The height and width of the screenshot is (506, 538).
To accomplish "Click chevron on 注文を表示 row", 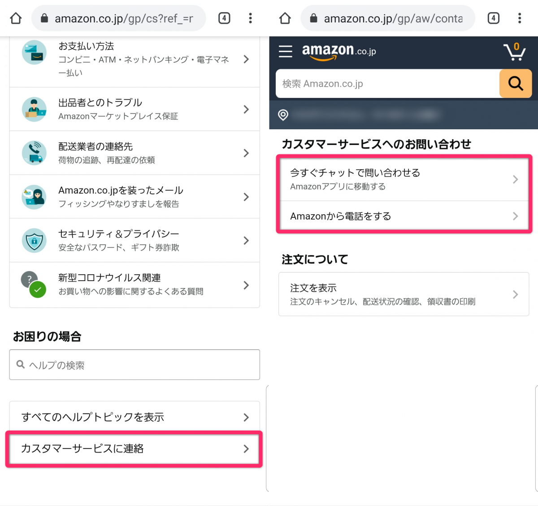I will [516, 294].
